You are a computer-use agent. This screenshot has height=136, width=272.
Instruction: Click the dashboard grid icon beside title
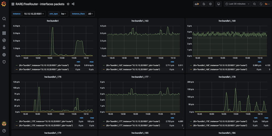13,4
